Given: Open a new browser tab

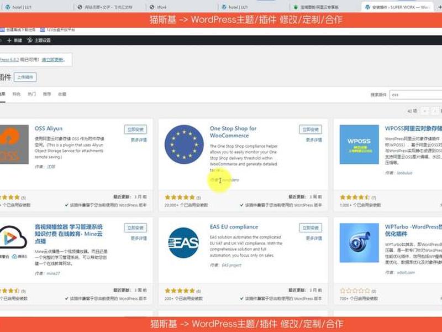Looking at the screenshot, I should [x=439, y=7].
